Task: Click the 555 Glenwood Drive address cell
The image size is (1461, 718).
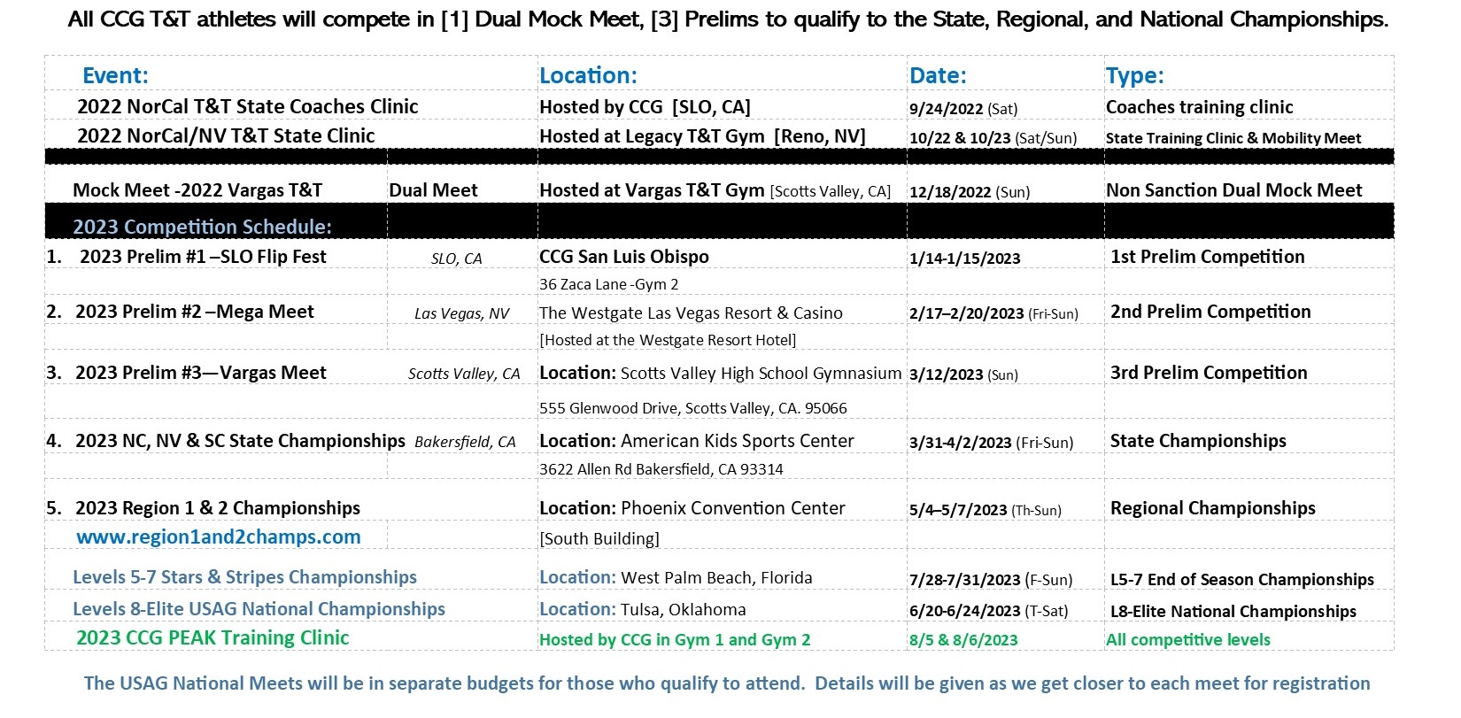Action: click(x=693, y=408)
